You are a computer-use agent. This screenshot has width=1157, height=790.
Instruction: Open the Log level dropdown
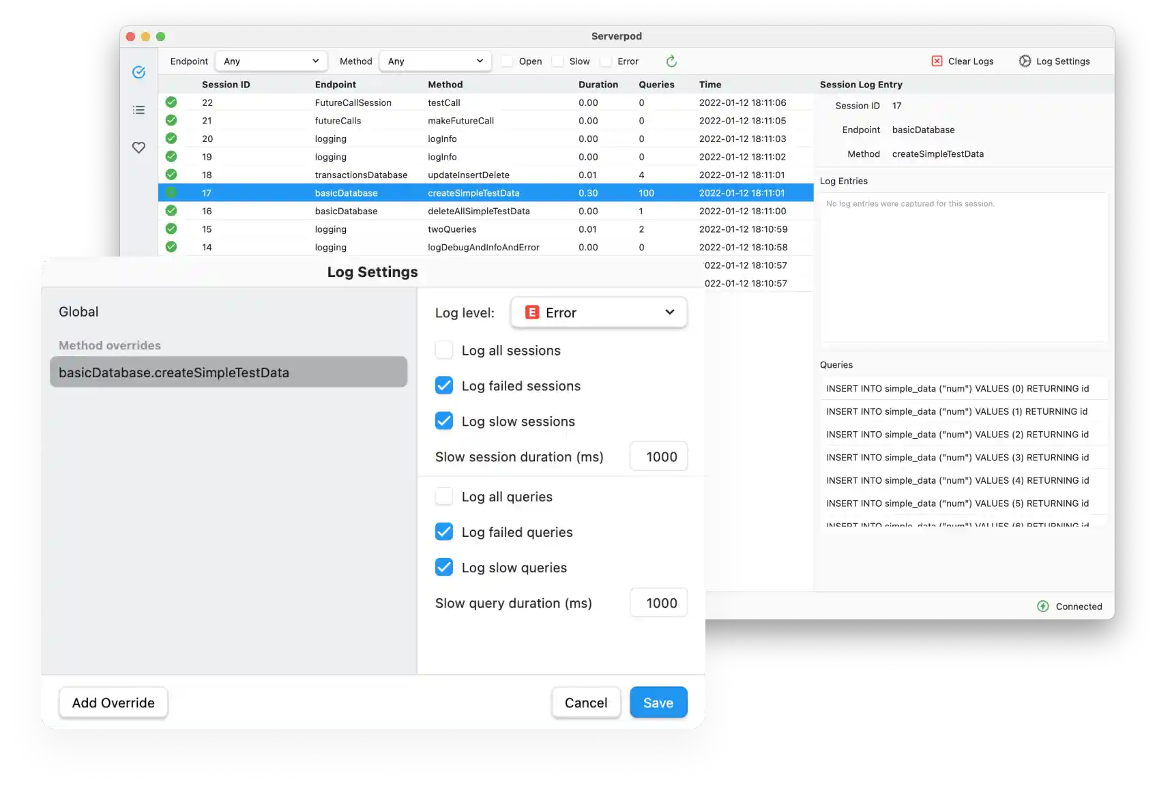pyautogui.click(x=599, y=312)
